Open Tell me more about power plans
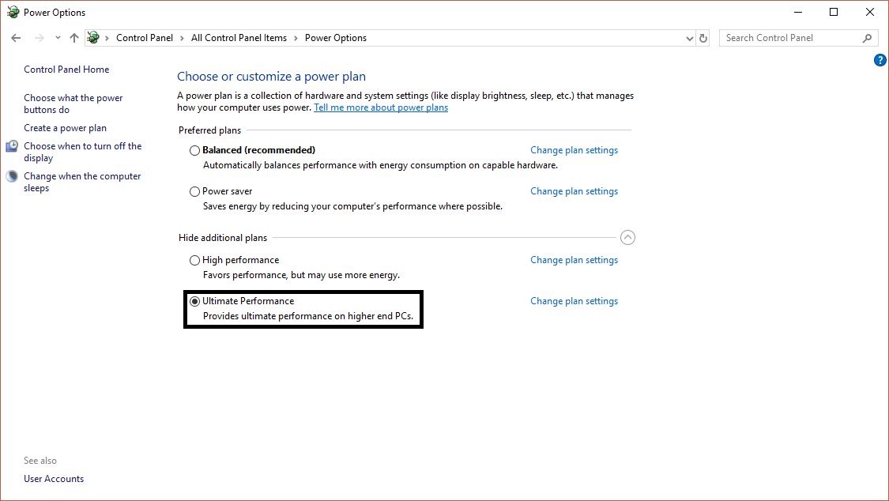 (381, 107)
